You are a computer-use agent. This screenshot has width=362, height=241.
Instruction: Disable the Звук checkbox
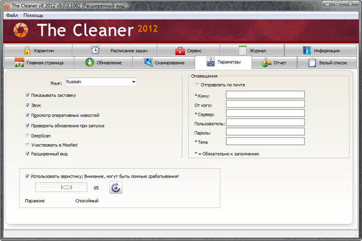[x=28, y=105]
